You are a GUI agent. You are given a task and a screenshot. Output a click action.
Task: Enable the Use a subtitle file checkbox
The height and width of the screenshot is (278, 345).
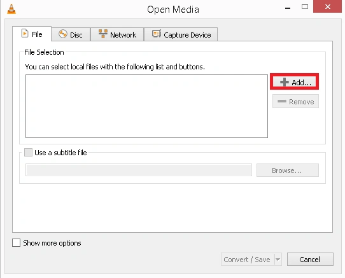[28, 152]
